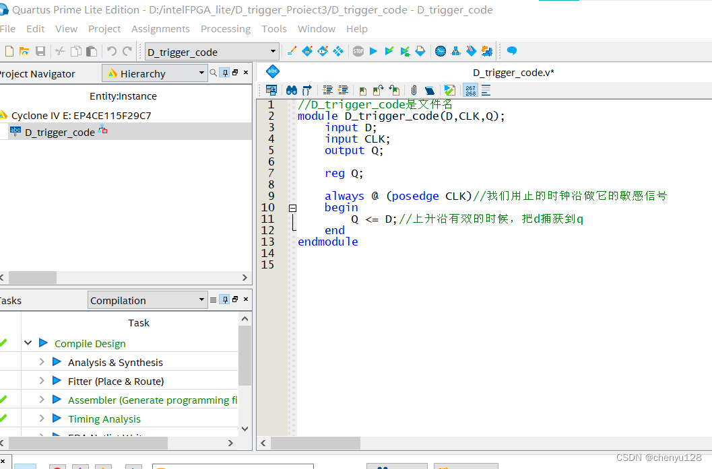The image size is (712, 469).
Task: Create a new file with the New icon
Action: [x=9, y=51]
